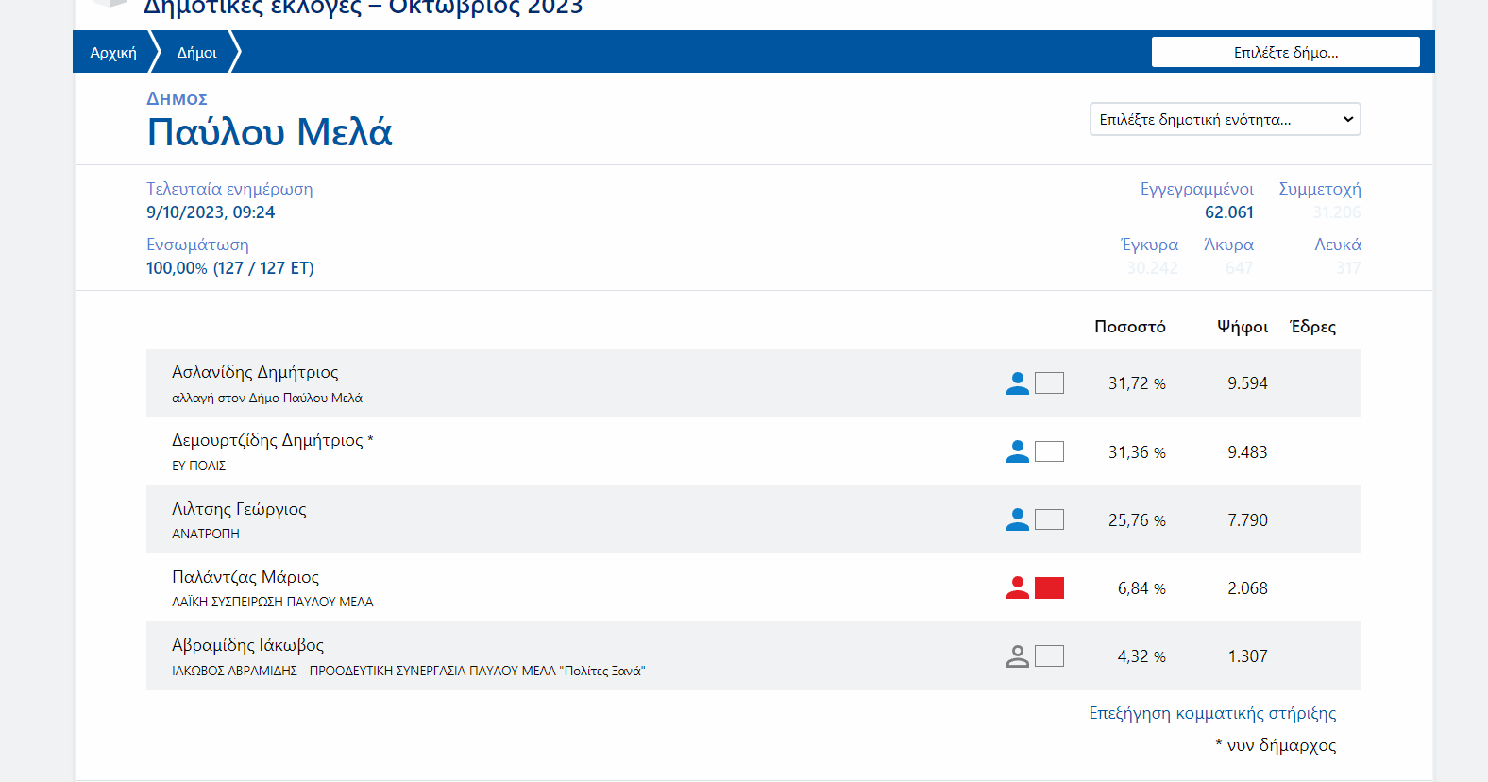1488x782 pixels.
Task: Click the Ψήφοι column header
Action: pos(1242,327)
